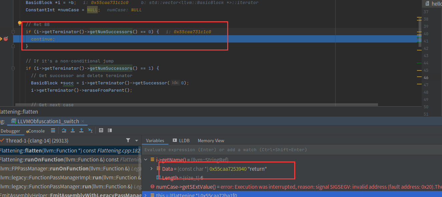Expand the this variable node
The image size is (442, 197).
[146, 195]
